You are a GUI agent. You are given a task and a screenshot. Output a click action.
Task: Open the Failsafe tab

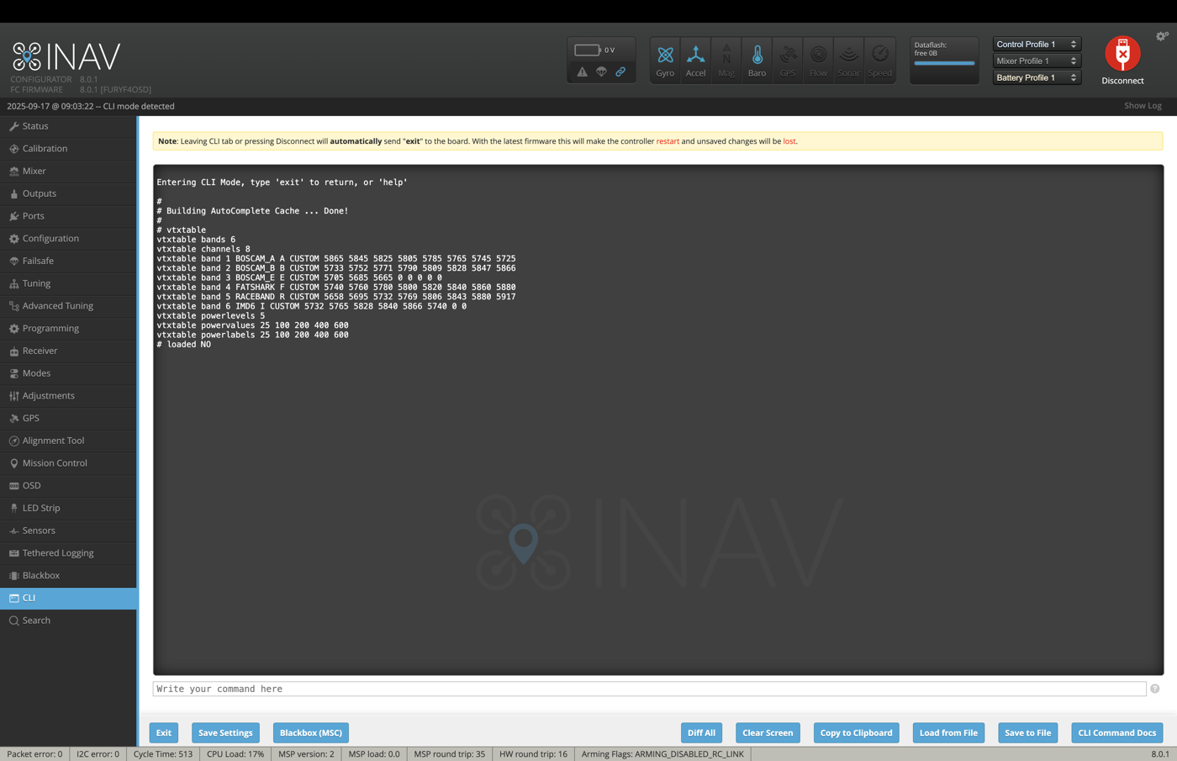(68, 261)
